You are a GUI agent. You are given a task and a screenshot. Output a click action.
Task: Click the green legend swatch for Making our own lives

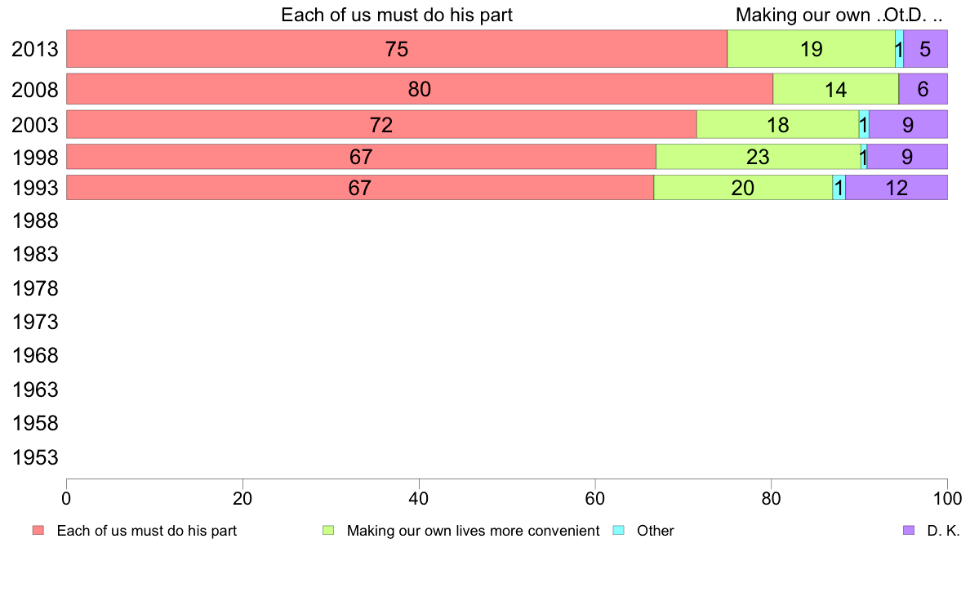click(328, 531)
